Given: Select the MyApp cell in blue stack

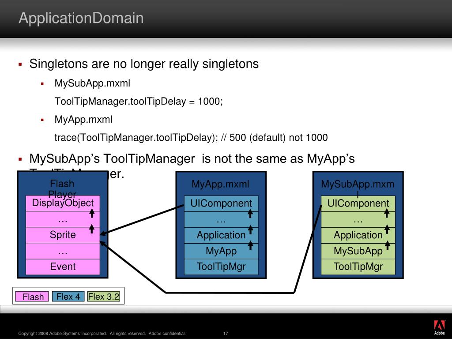Looking at the screenshot, I should 221,251.
